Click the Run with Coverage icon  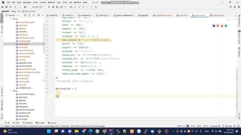click(57, 7)
